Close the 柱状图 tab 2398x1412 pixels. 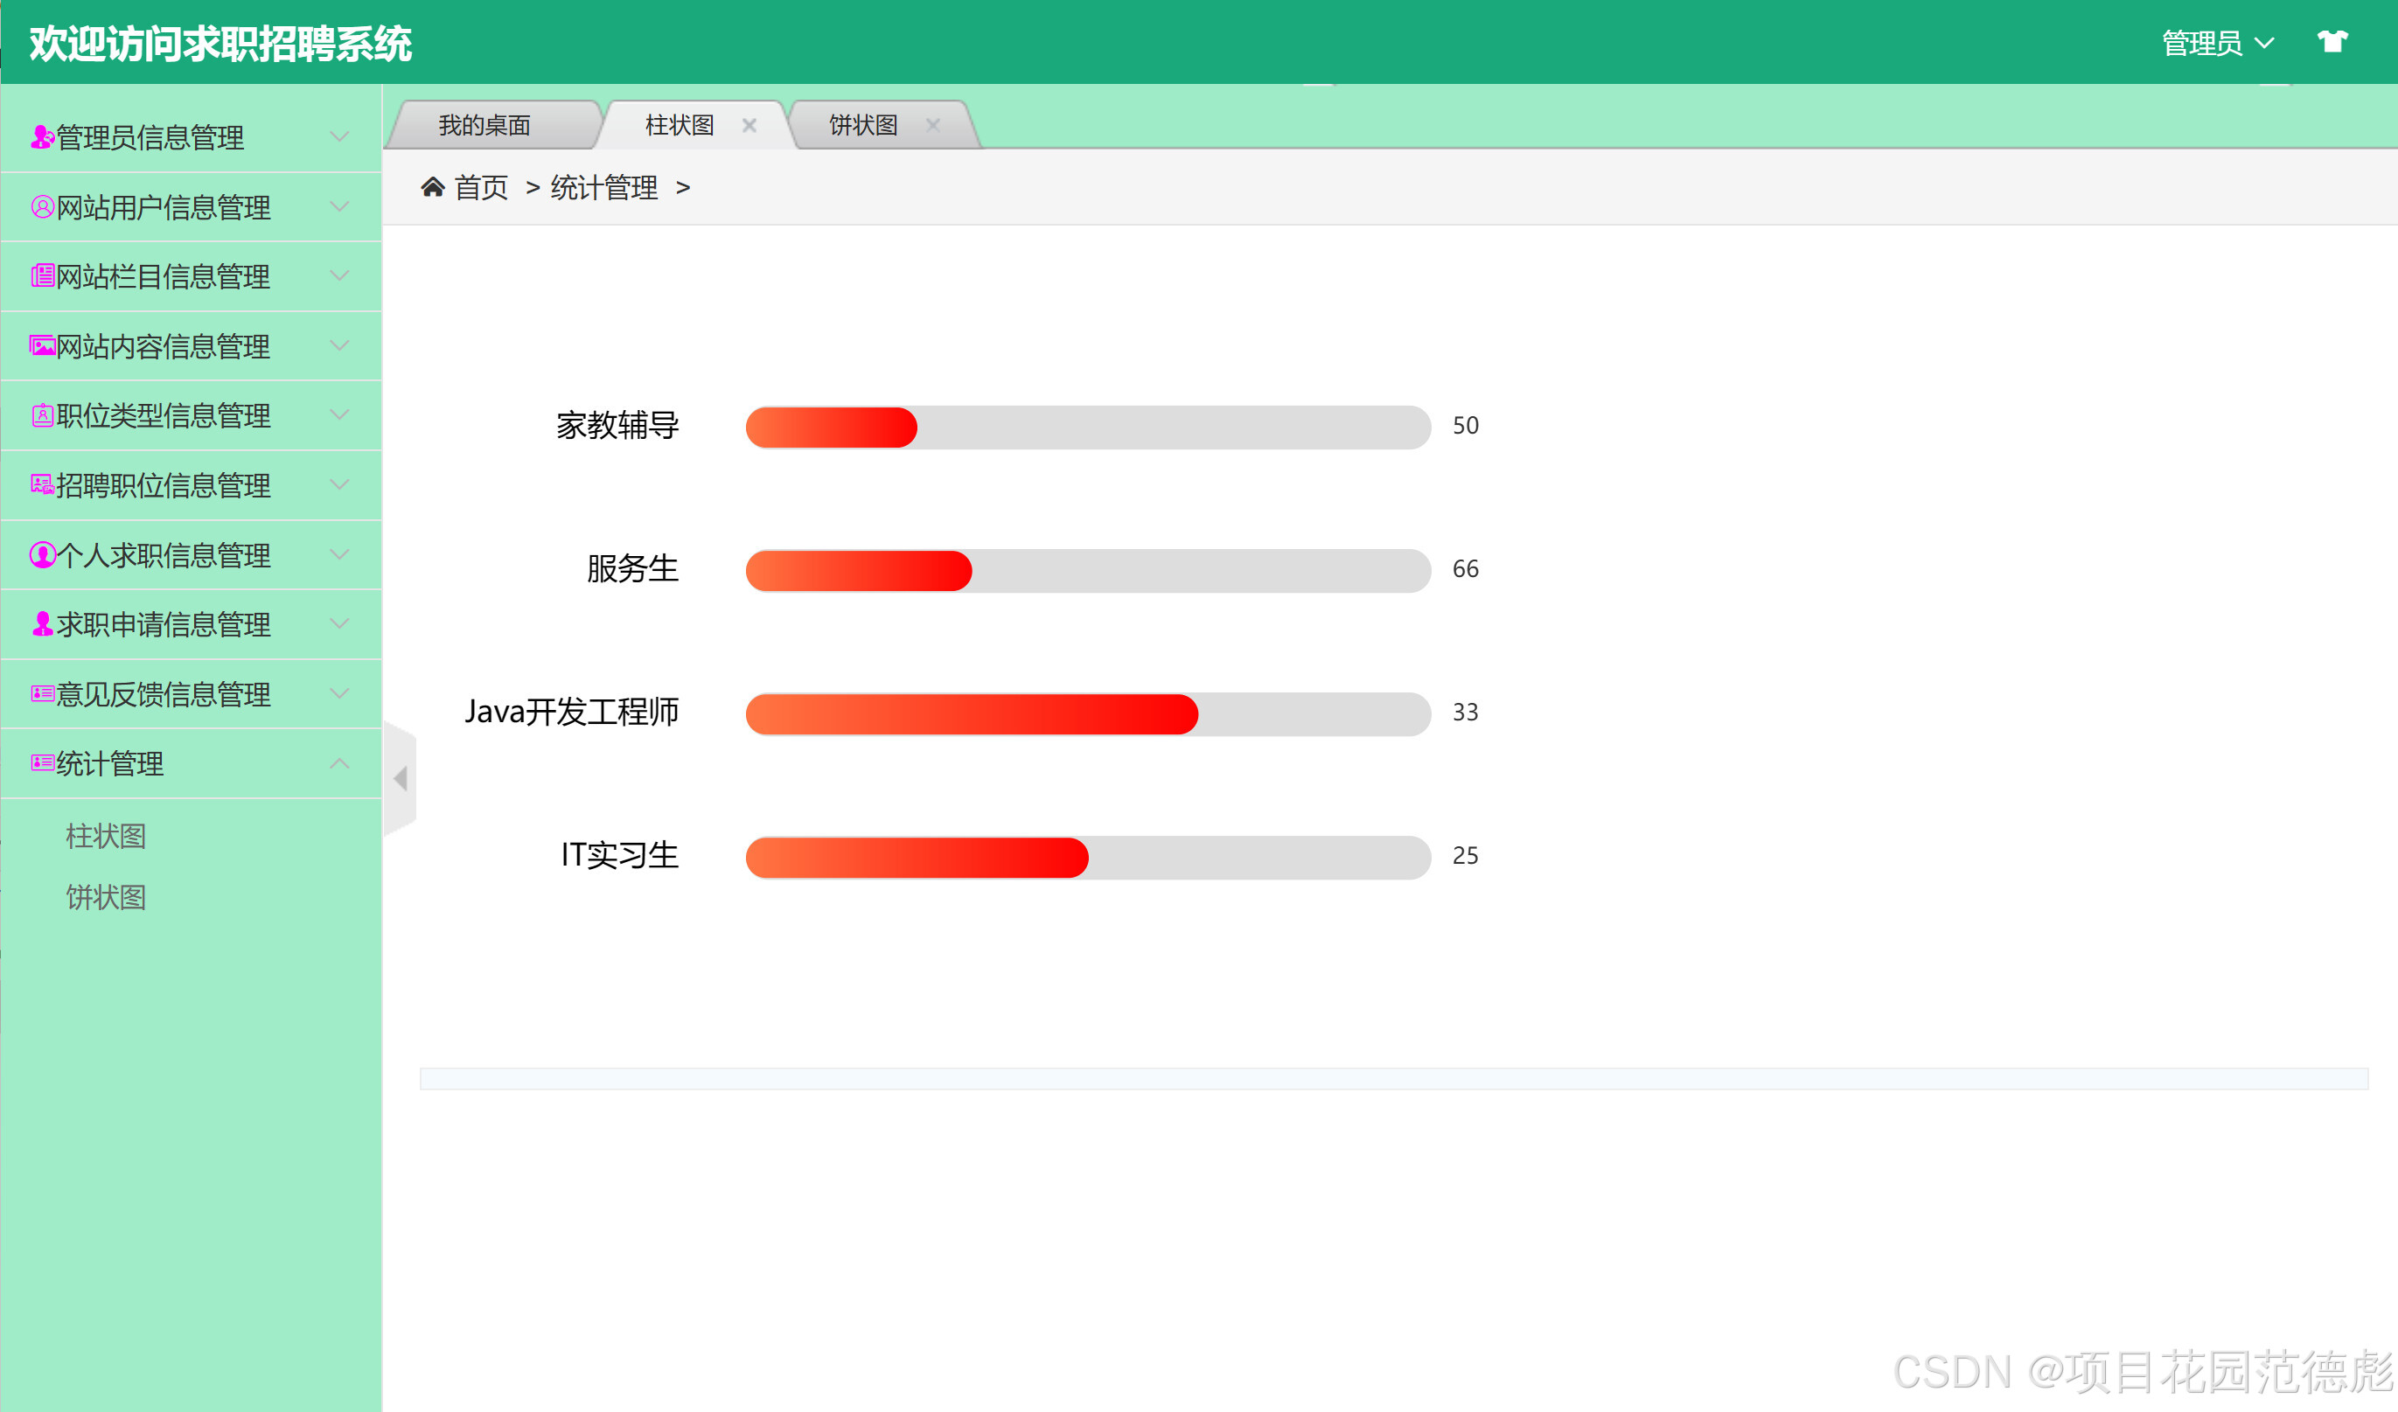pyautogui.click(x=749, y=125)
